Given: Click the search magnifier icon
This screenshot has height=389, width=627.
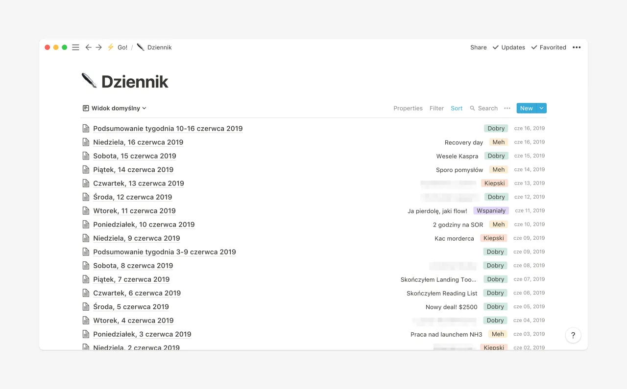Looking at the screenshot, I should [x=472, y=109].
